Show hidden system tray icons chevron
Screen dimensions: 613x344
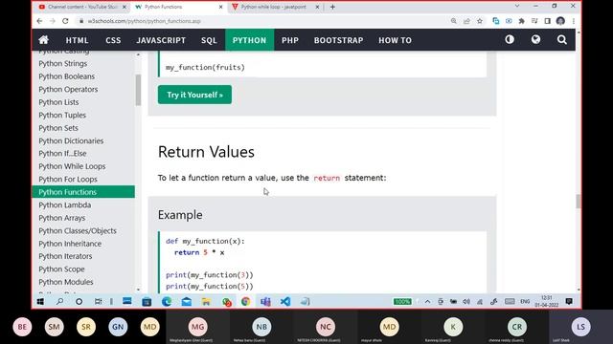coord(428,302)
